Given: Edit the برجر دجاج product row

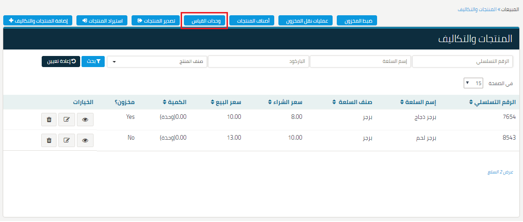Looking at the screenshot, I should click(x=67, y=120).
